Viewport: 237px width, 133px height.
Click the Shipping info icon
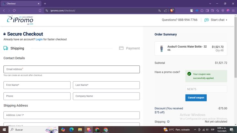click(168, 122)
